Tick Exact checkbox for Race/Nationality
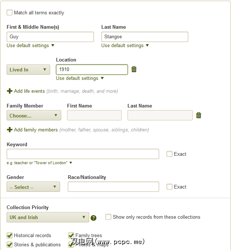The width and height of the screenshot is (231, 250). click(169, 187)
